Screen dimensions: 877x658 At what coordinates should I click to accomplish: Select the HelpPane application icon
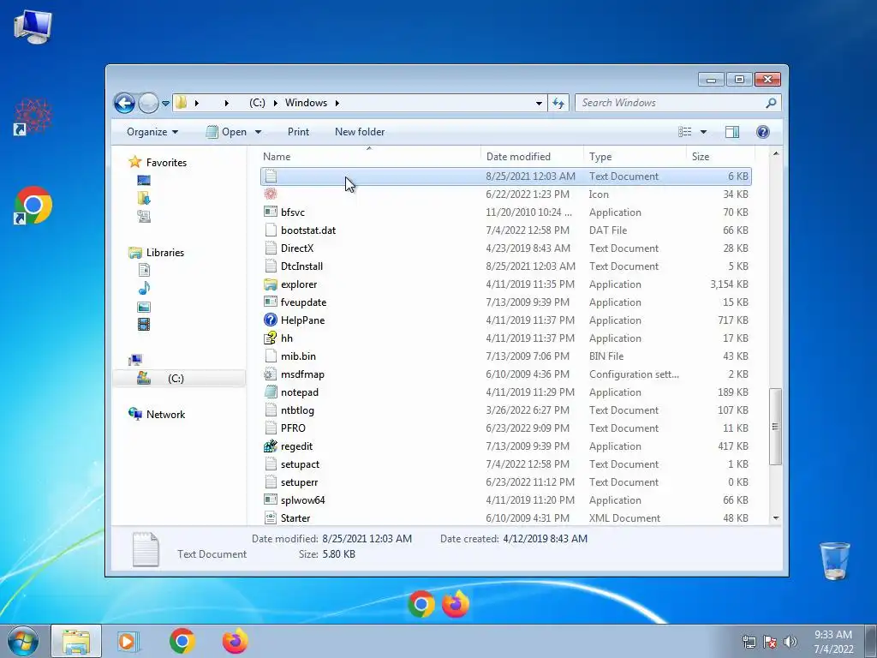point(271,320)
